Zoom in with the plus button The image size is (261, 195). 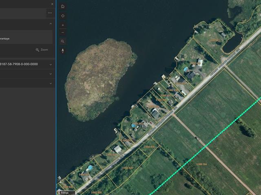pos(63,25)
